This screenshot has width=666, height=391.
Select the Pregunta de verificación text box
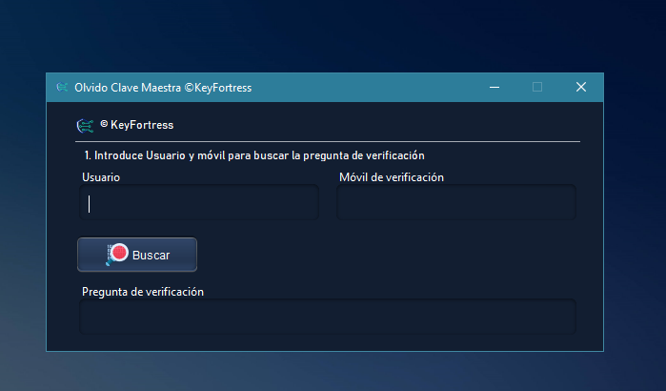coord(327,317)
